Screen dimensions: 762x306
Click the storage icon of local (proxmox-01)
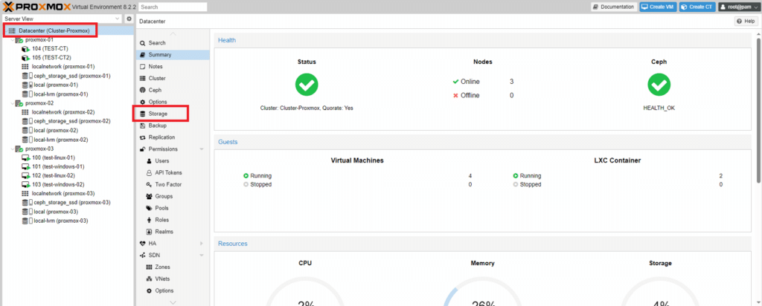point(28,85)
